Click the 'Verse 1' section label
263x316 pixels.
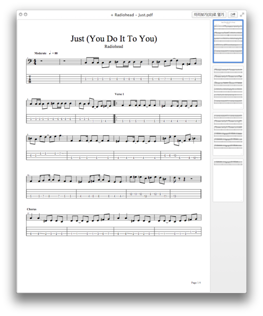[119, 94]
